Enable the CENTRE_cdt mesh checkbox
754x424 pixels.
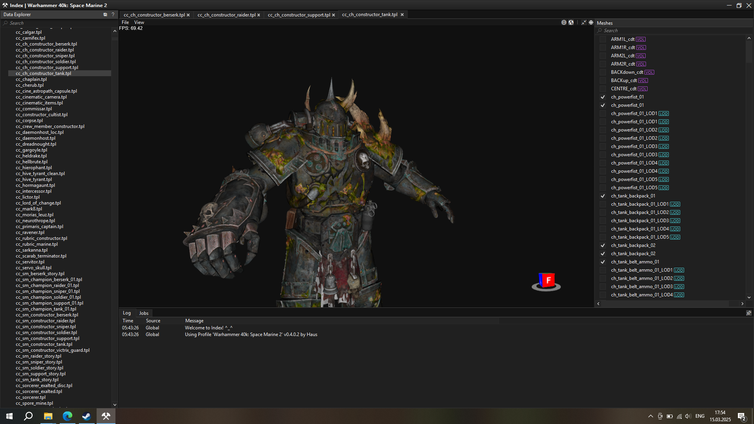tap(603, 89)
